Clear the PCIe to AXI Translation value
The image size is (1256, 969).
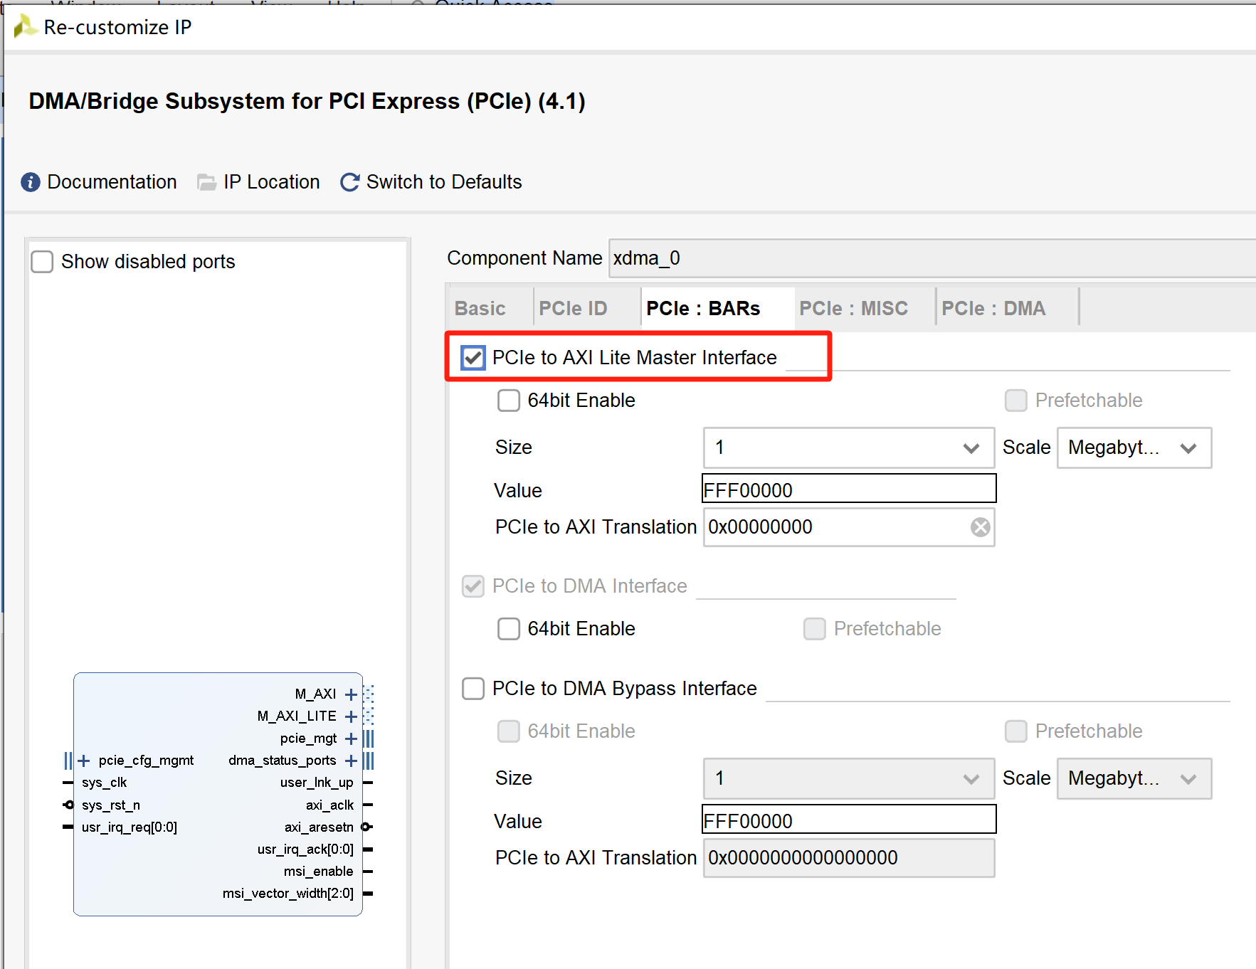[x=981, y=526]
